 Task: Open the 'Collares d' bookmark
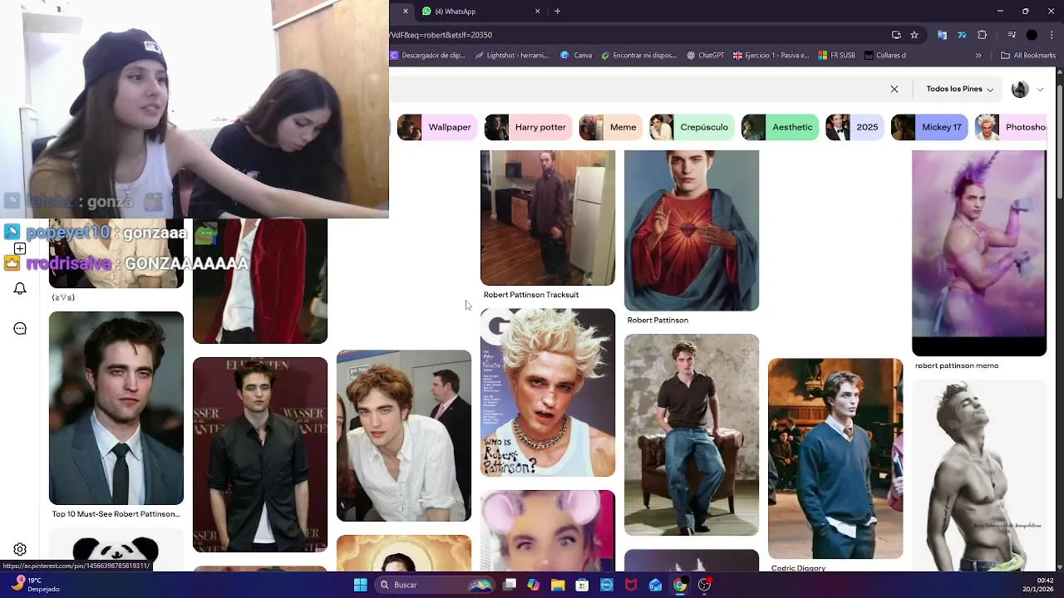tap(884, 56)
